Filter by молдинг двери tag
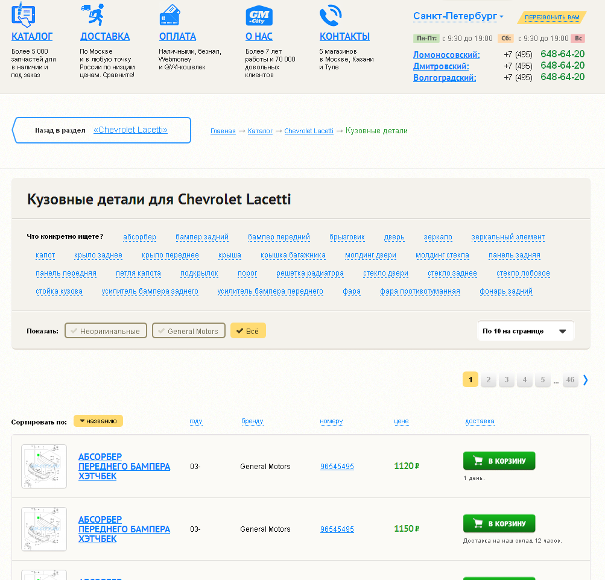 (370, 255)
